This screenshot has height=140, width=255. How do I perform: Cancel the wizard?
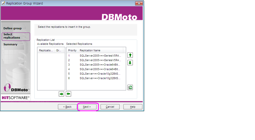110,107
